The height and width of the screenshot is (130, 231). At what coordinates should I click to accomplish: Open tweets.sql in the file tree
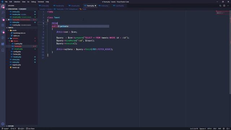click(x=16, y=68)
